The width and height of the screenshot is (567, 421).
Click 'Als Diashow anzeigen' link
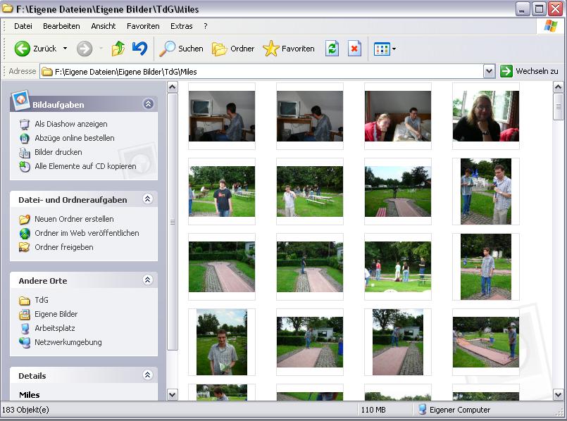coord(70,124)
